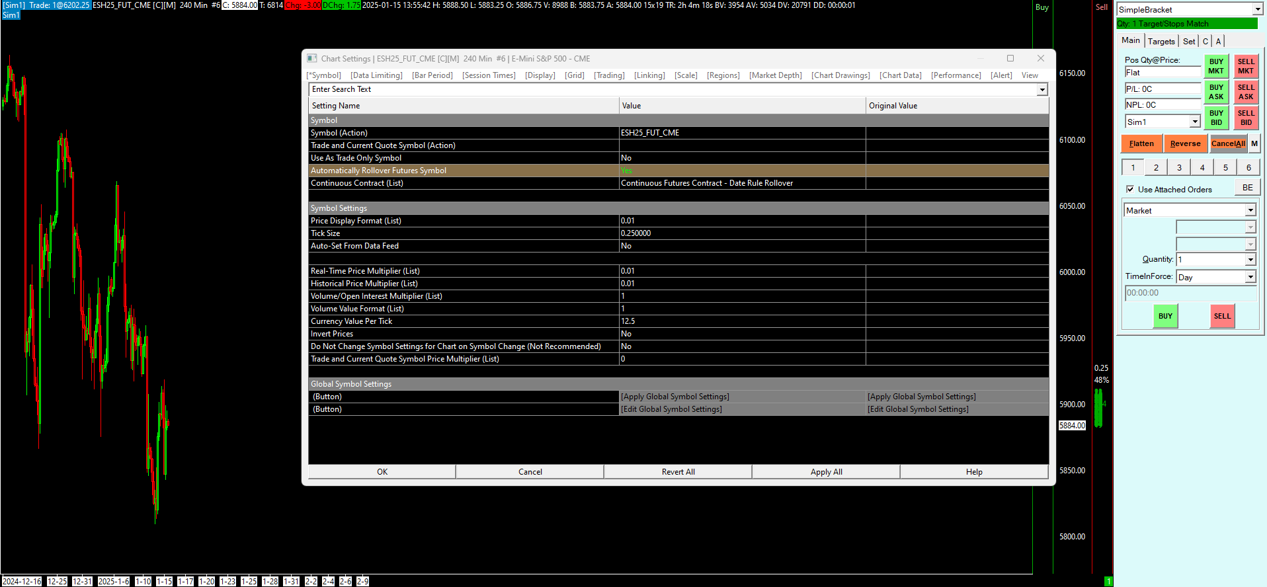Image resolution: width=1267 pixels, height=587 pixels.
Task: Click the Invert Prices setting row
Action: 678,334
